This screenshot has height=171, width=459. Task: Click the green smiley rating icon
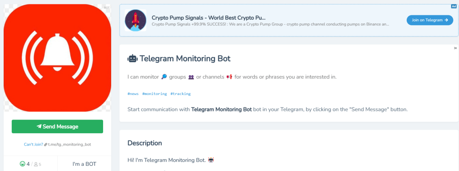click(23, 164)
